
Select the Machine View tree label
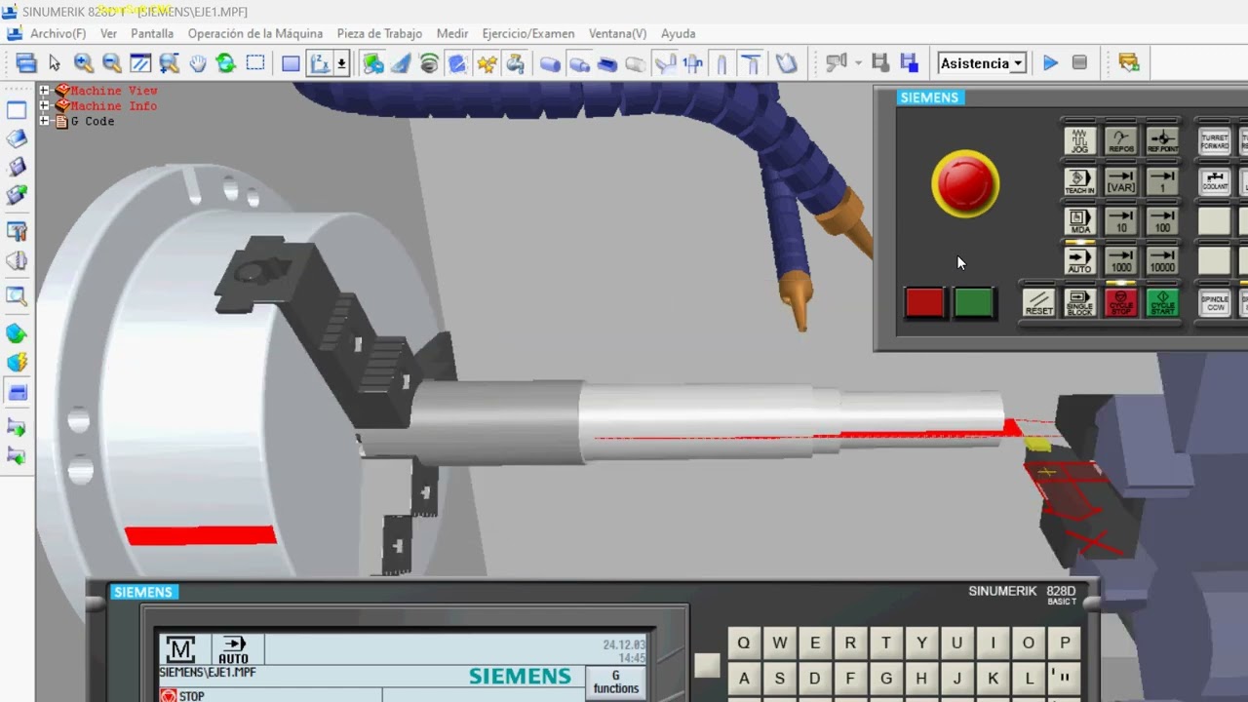click(x=113, y=91)
